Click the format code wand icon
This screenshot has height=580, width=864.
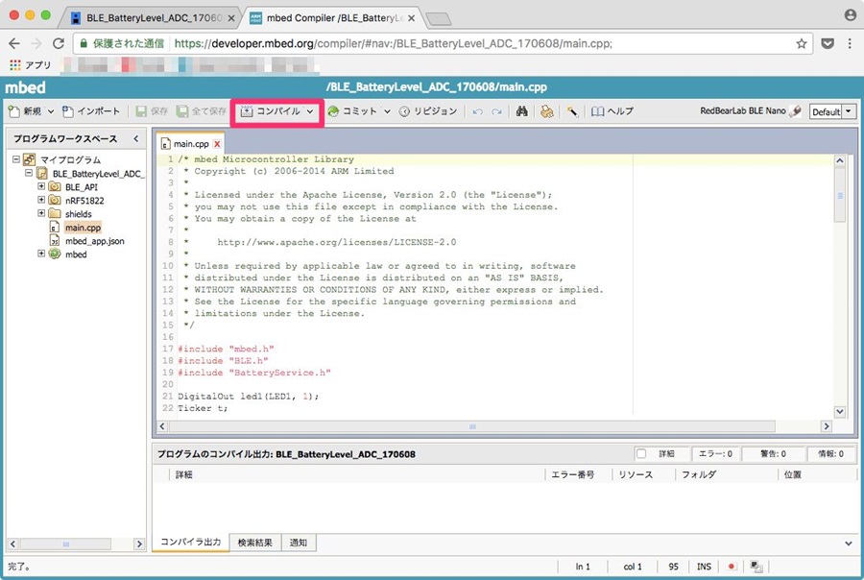click(572, 112)
